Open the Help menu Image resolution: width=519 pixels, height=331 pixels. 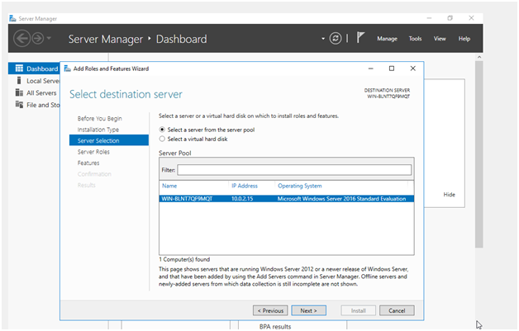coord(464,39)
